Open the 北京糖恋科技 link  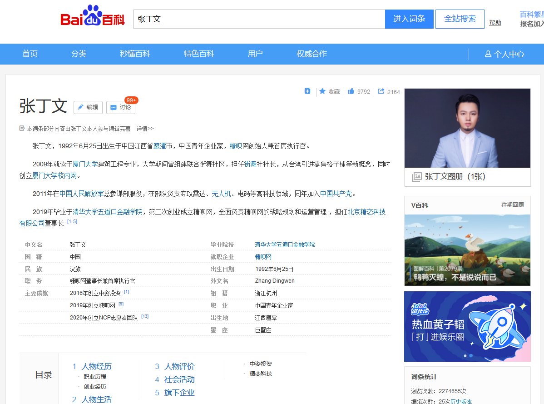(366, 212)
